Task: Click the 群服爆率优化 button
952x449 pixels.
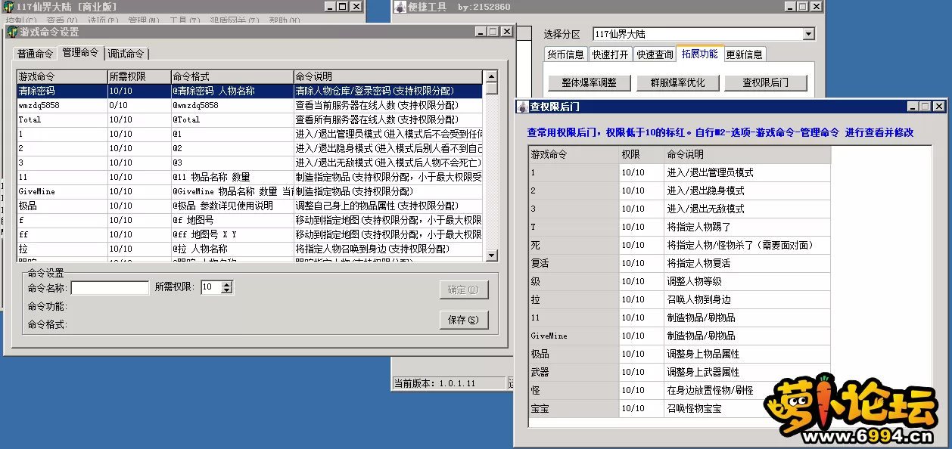Action: (x=677, y=83)
